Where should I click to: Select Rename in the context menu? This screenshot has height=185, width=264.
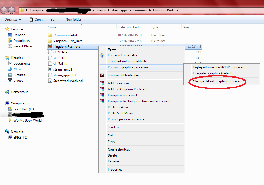pos(141,161)
